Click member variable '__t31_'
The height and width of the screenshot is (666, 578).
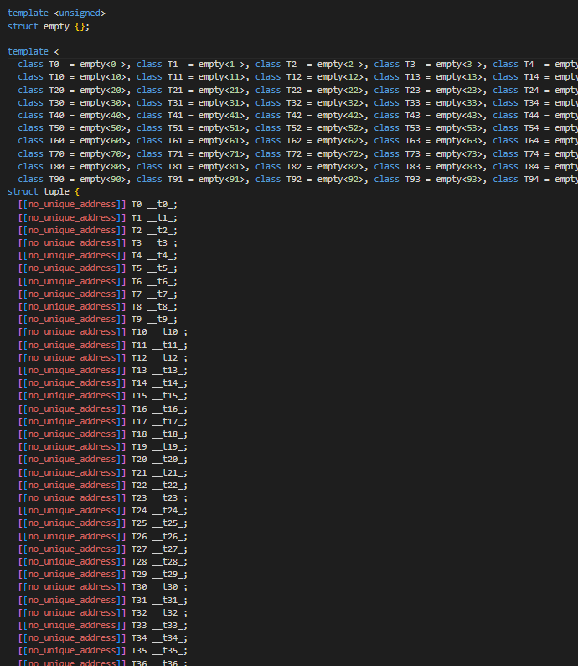[x=168, y=600]
